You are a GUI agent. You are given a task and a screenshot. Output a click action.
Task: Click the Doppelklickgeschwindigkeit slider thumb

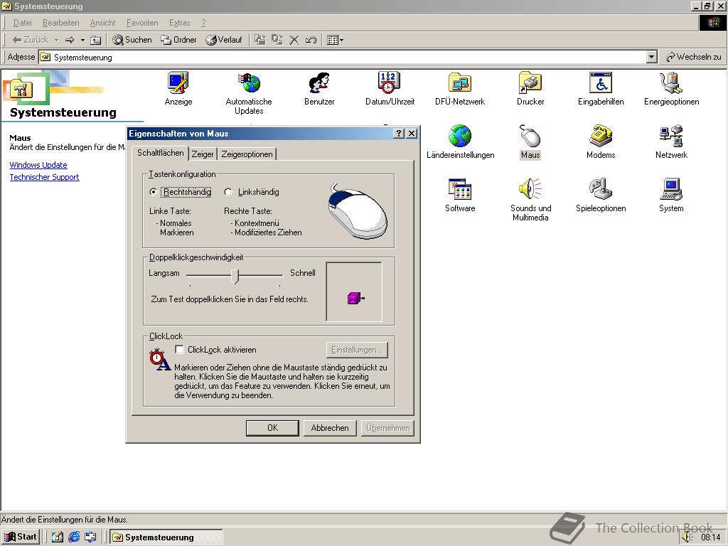point(235,276)
